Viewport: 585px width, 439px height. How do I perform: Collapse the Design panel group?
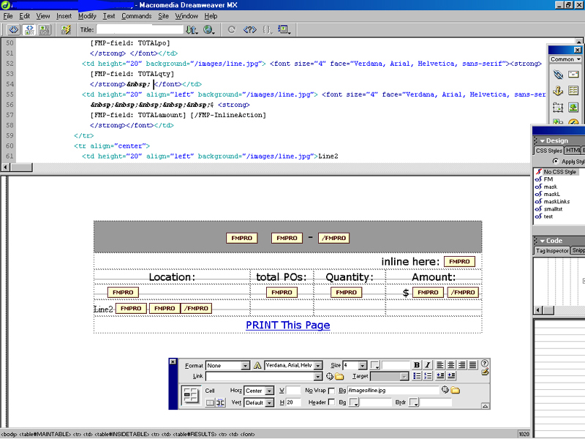tap(542, 140)
